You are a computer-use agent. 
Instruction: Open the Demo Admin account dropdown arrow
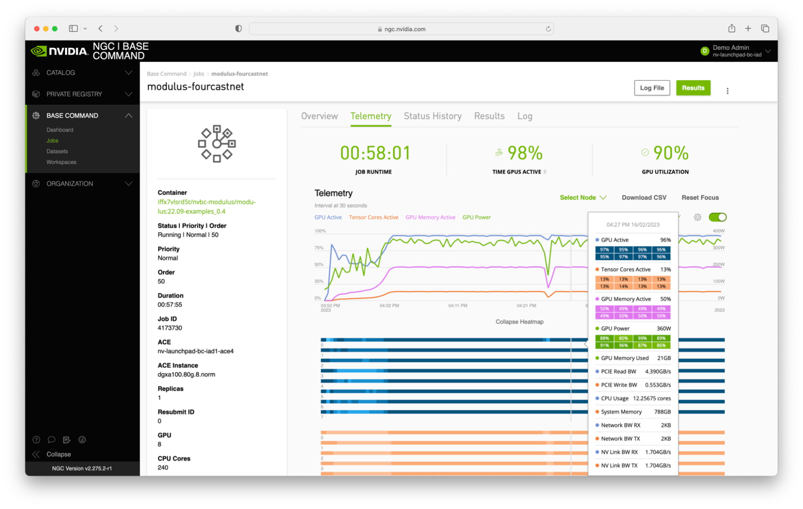coord(768,51)
